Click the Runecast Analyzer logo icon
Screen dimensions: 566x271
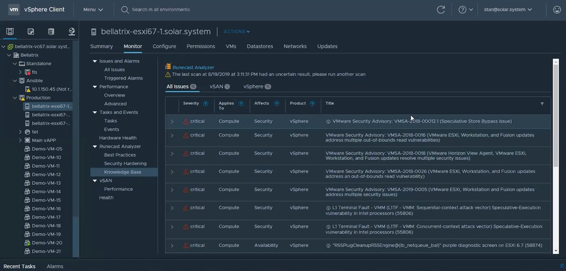tap(168, 67)
